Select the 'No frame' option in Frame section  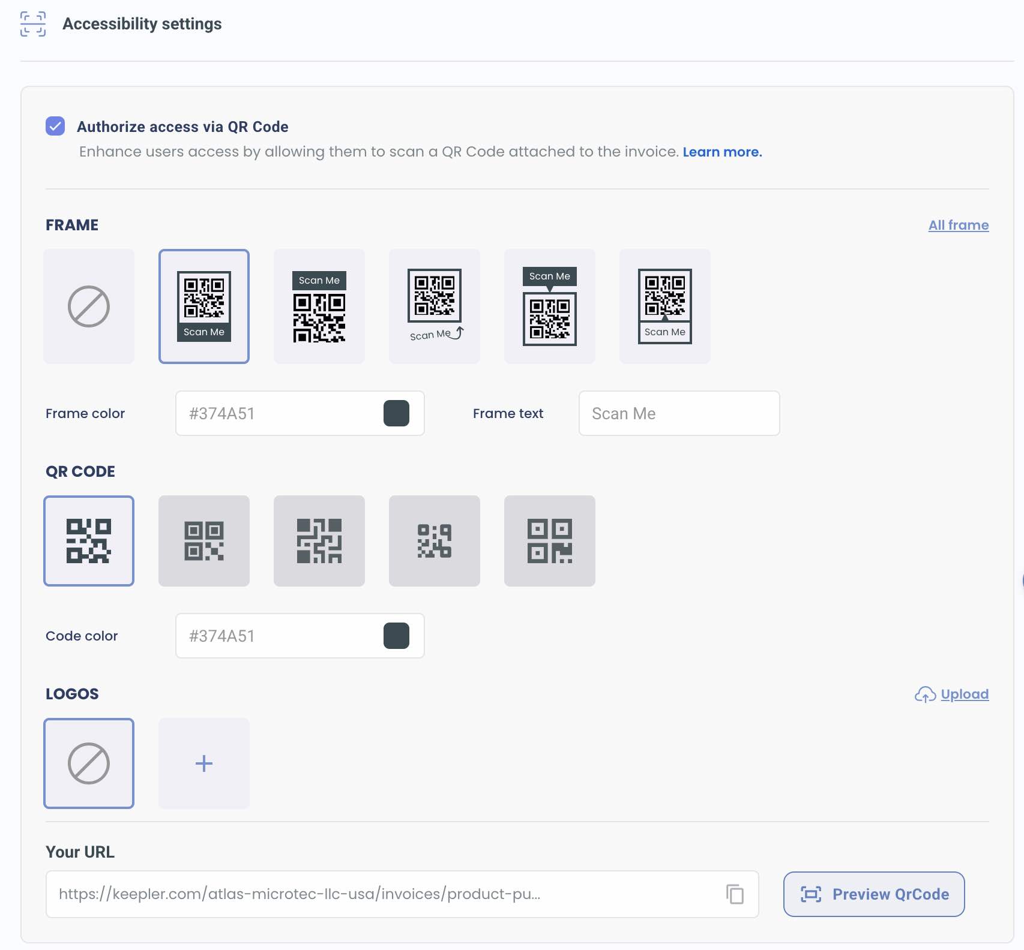[x=88, y=306]
